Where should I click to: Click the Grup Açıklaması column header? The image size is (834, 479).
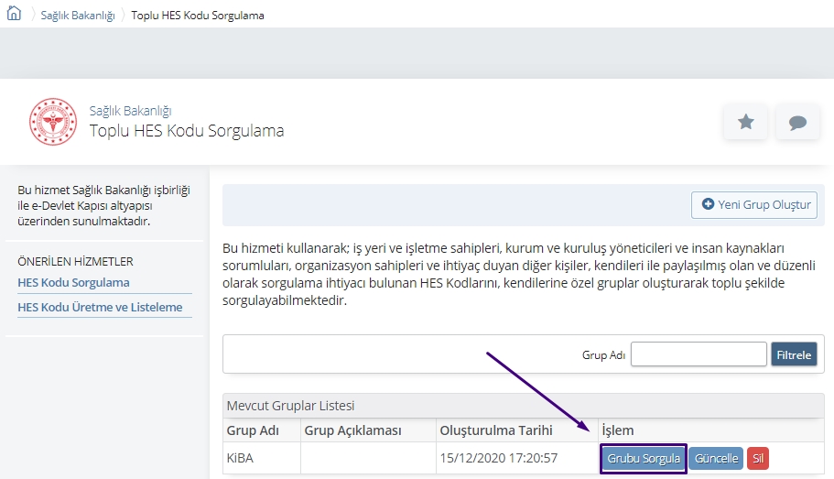tap(352, 430)
